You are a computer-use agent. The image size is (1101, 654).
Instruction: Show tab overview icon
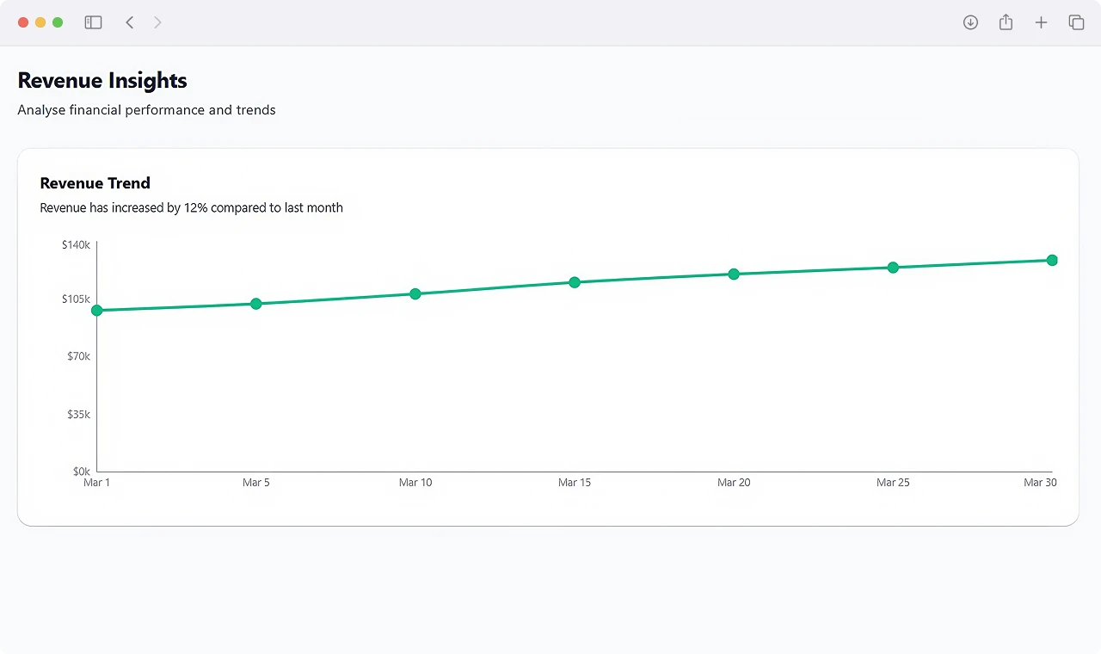[x=1076, y=22]
